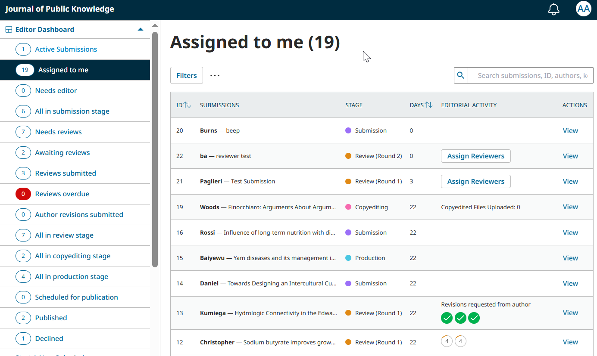
Task: Click the sidebar vertical scrollbar
Action: click(x=155, y=149)
